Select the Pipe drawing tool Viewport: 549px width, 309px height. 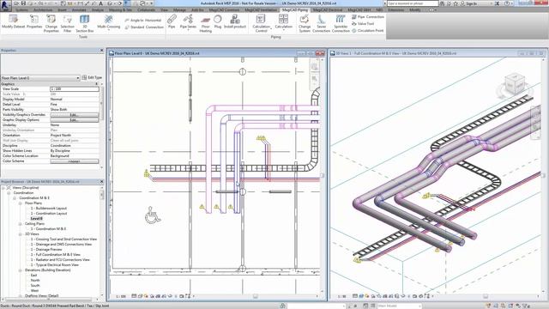tap(172, 21)
